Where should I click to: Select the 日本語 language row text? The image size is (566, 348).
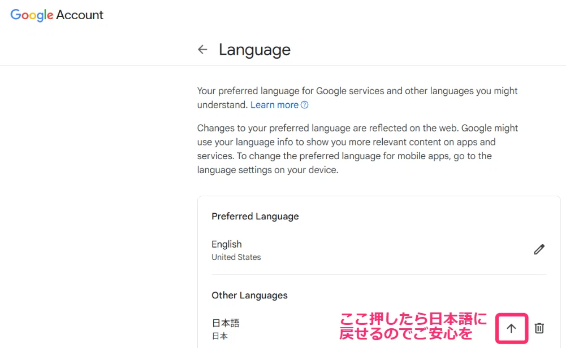coord(226,323)
